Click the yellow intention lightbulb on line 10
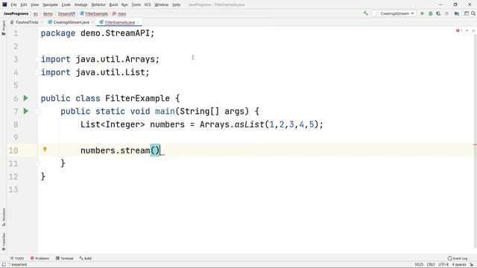The width and height of the screenshot is (477, 268). coord(45,150)
